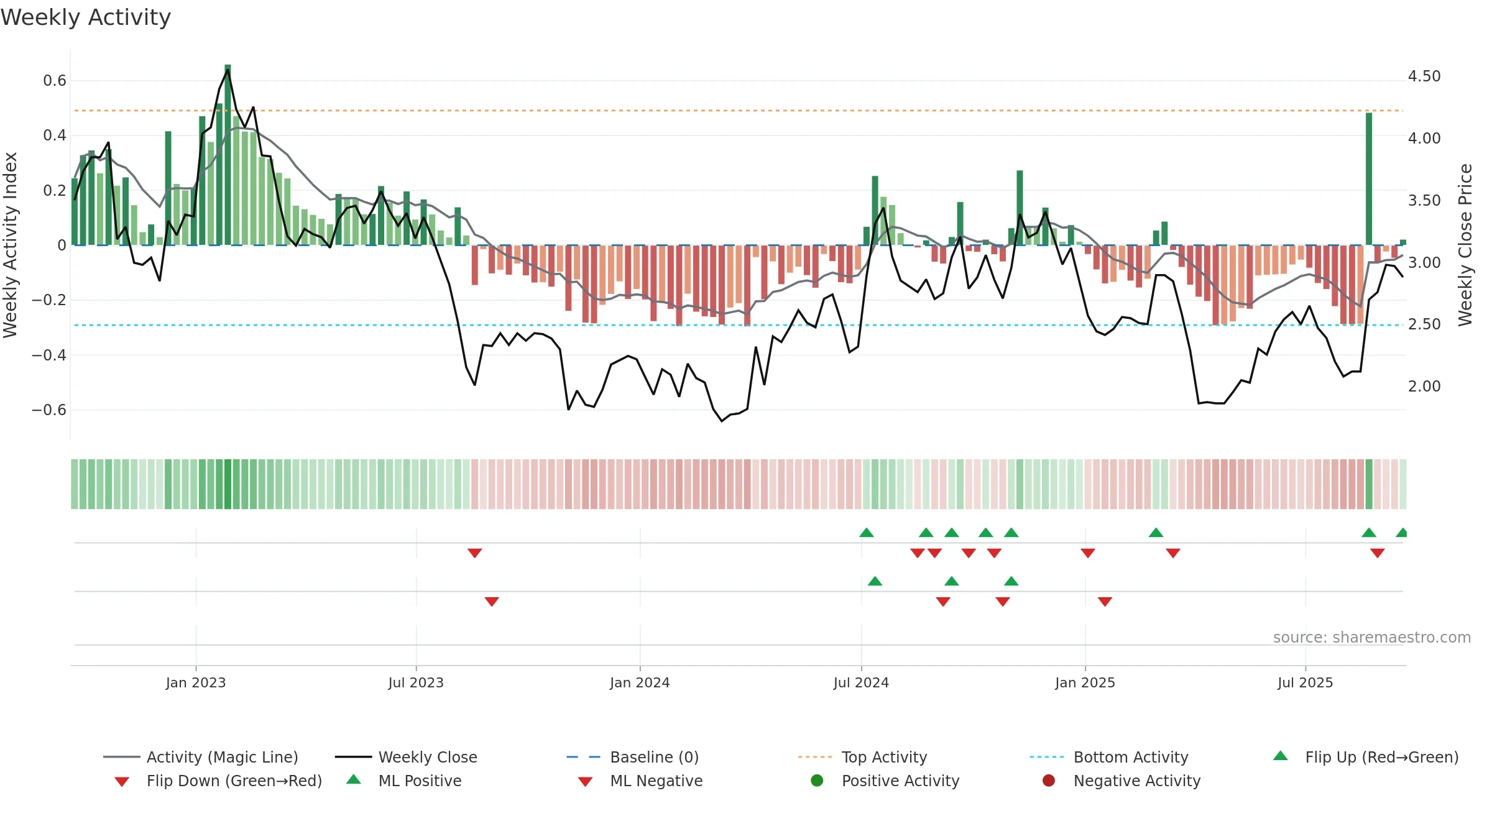
Task: Click the 2.50 price tick label
Action: tap(1424, 324)
